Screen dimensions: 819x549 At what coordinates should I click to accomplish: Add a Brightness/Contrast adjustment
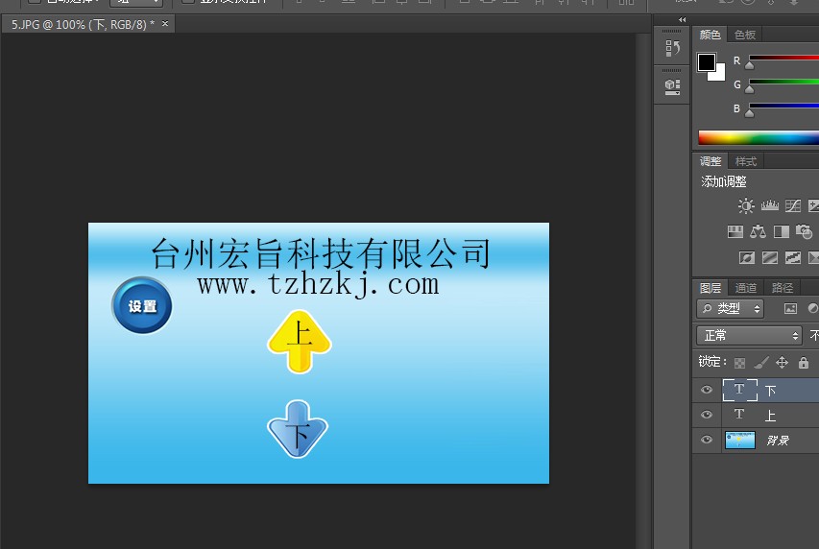[746, 205]
